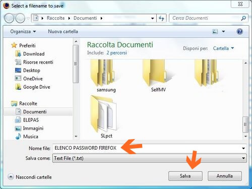The image size is (252, 189).
Task: Open the samsung folder
Action: pyautogui.click(x=106, y=76)
